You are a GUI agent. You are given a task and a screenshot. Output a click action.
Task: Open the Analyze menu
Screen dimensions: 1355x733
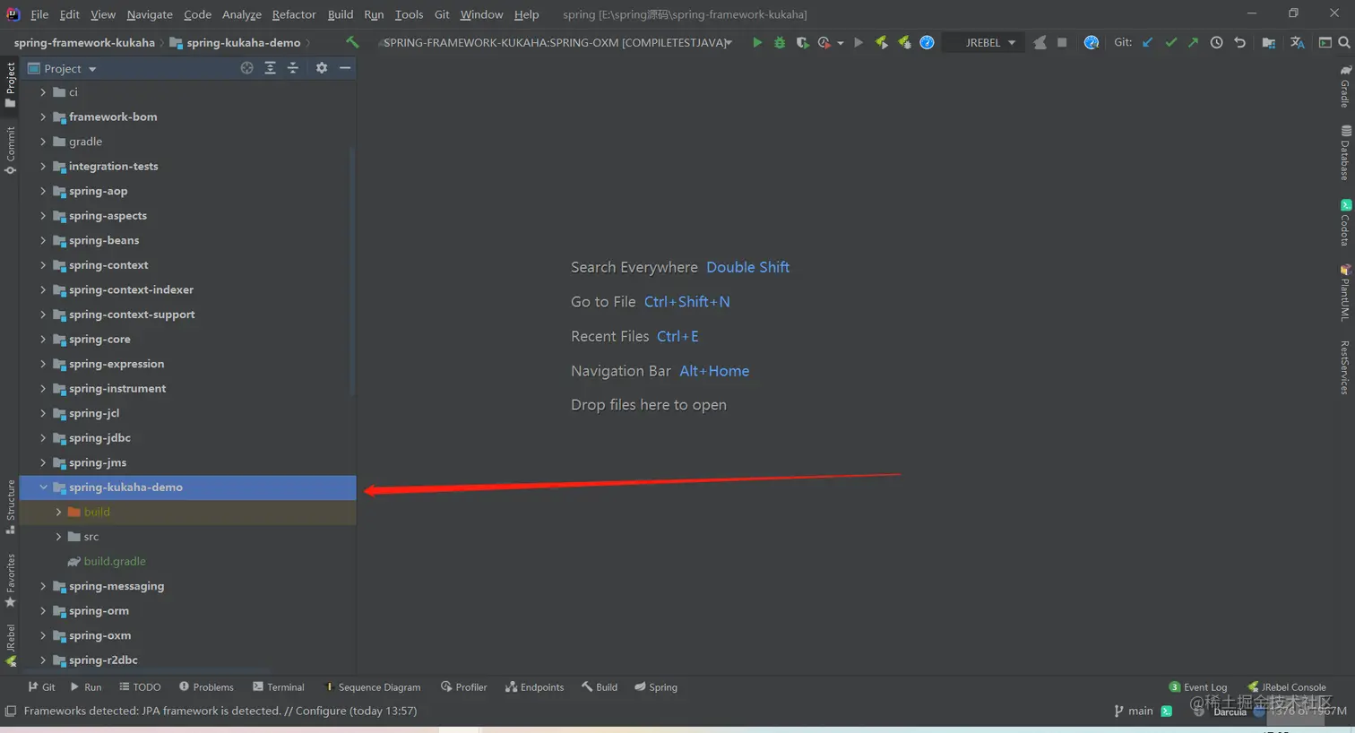(x=242, y=14)
